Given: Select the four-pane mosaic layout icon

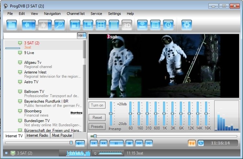Looking at the screenshot, I should [x=101, y=25].
